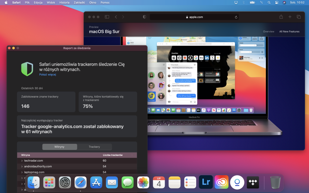Image resolution: width=309 pixels, height=193 pixels.
Task: Open Adobe Creative Cloud from the Dock
Action: [x=221, y=182]
